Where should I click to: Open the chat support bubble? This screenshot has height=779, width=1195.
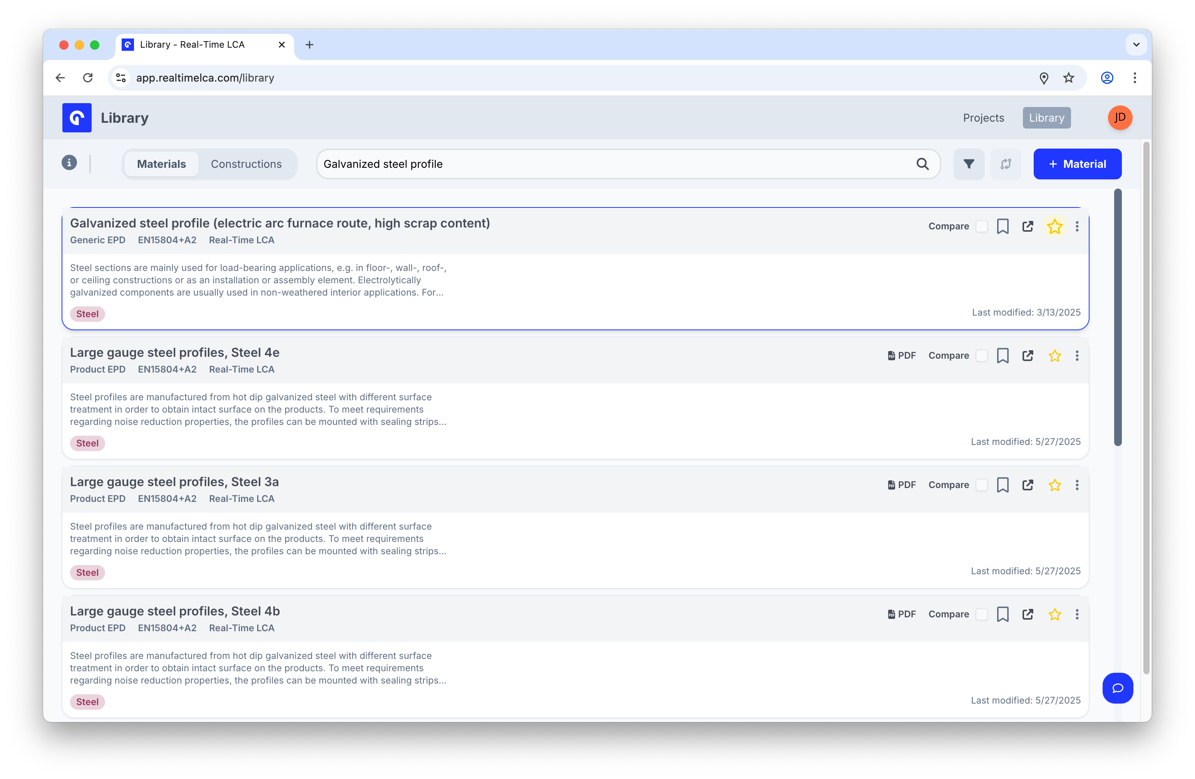(1118, 688)
